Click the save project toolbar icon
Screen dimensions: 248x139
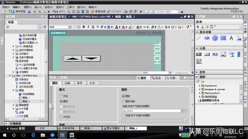(x=13, y=12)
